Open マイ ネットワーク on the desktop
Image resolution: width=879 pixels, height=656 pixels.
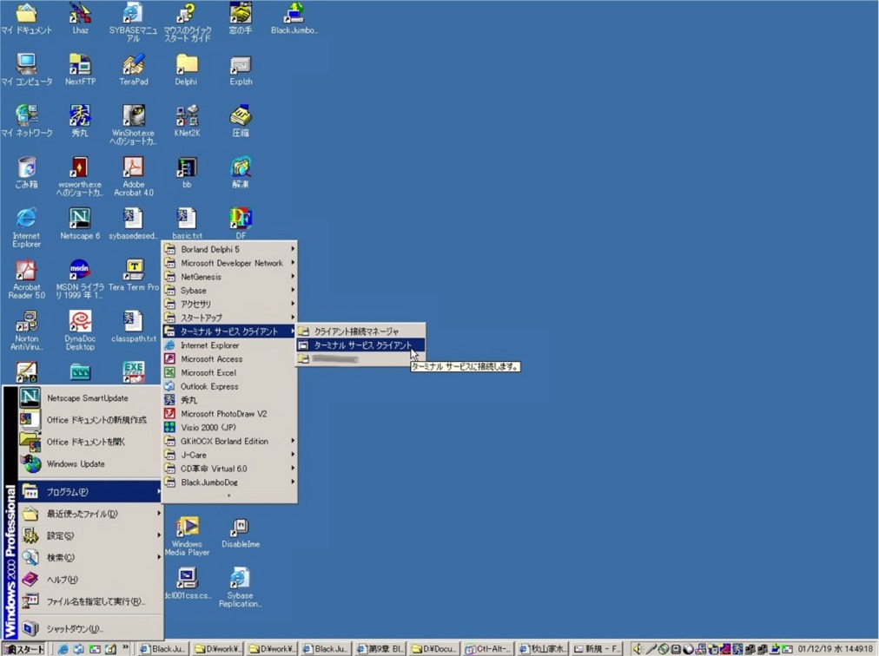point(26,121)
